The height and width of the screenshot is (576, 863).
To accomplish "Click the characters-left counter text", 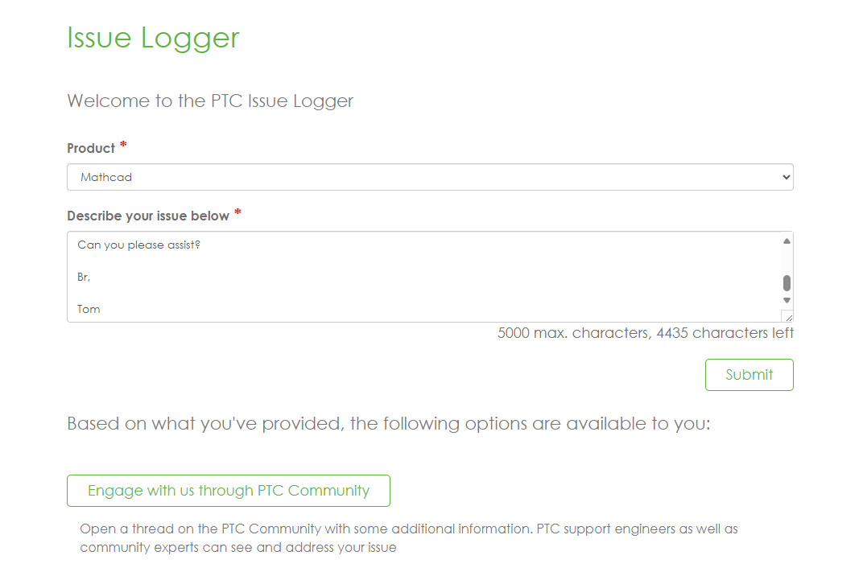I will (x=646, y=333).
